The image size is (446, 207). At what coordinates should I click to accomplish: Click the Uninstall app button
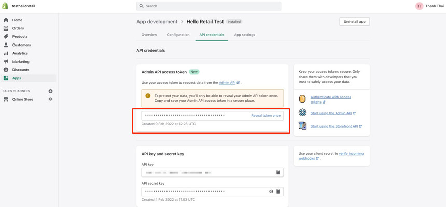[354, 22]
